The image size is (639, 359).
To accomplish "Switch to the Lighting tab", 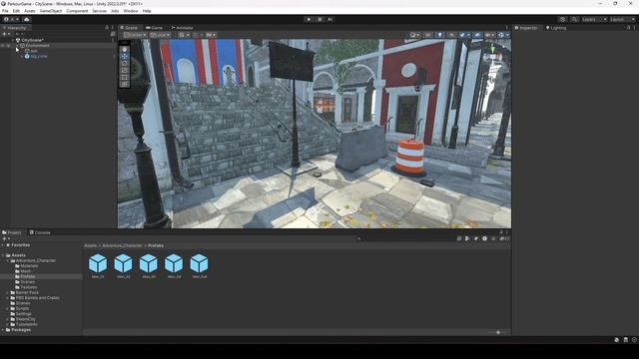I will [556, 28].
